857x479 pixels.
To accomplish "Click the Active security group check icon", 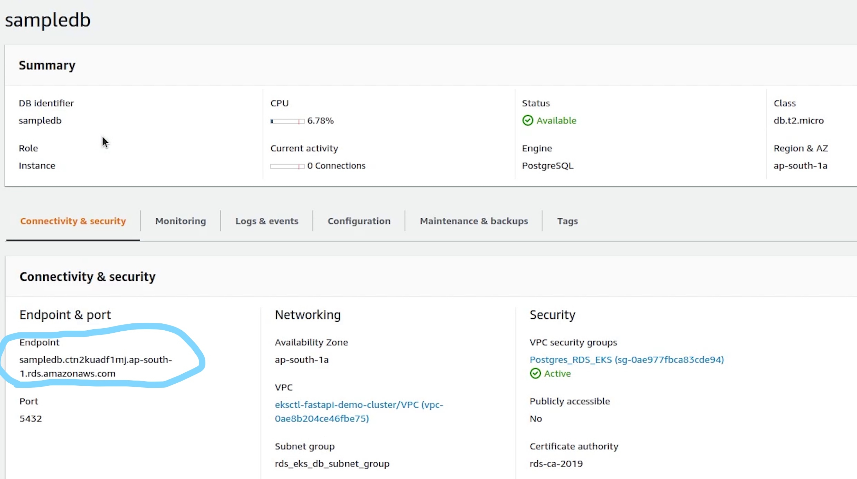I will (x=535, y=374).
